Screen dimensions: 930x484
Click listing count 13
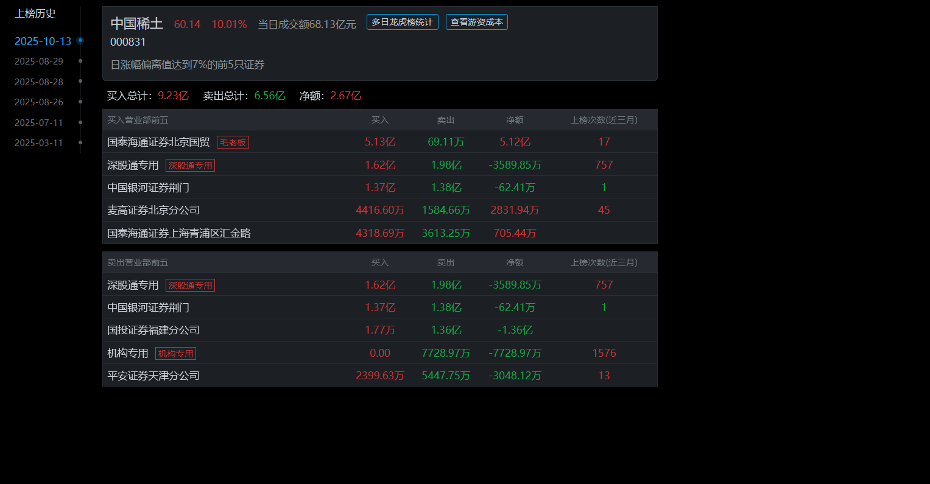point(604,376)
